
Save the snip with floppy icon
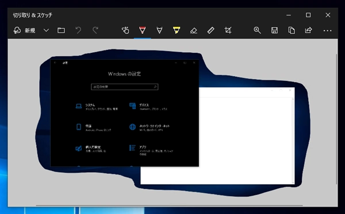click(x=274, y=30)
